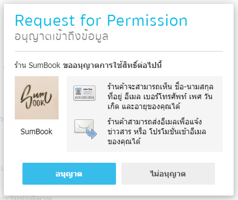Click the Permission word in the blue title
Viewport: 238px width, 200px height.
147,20
